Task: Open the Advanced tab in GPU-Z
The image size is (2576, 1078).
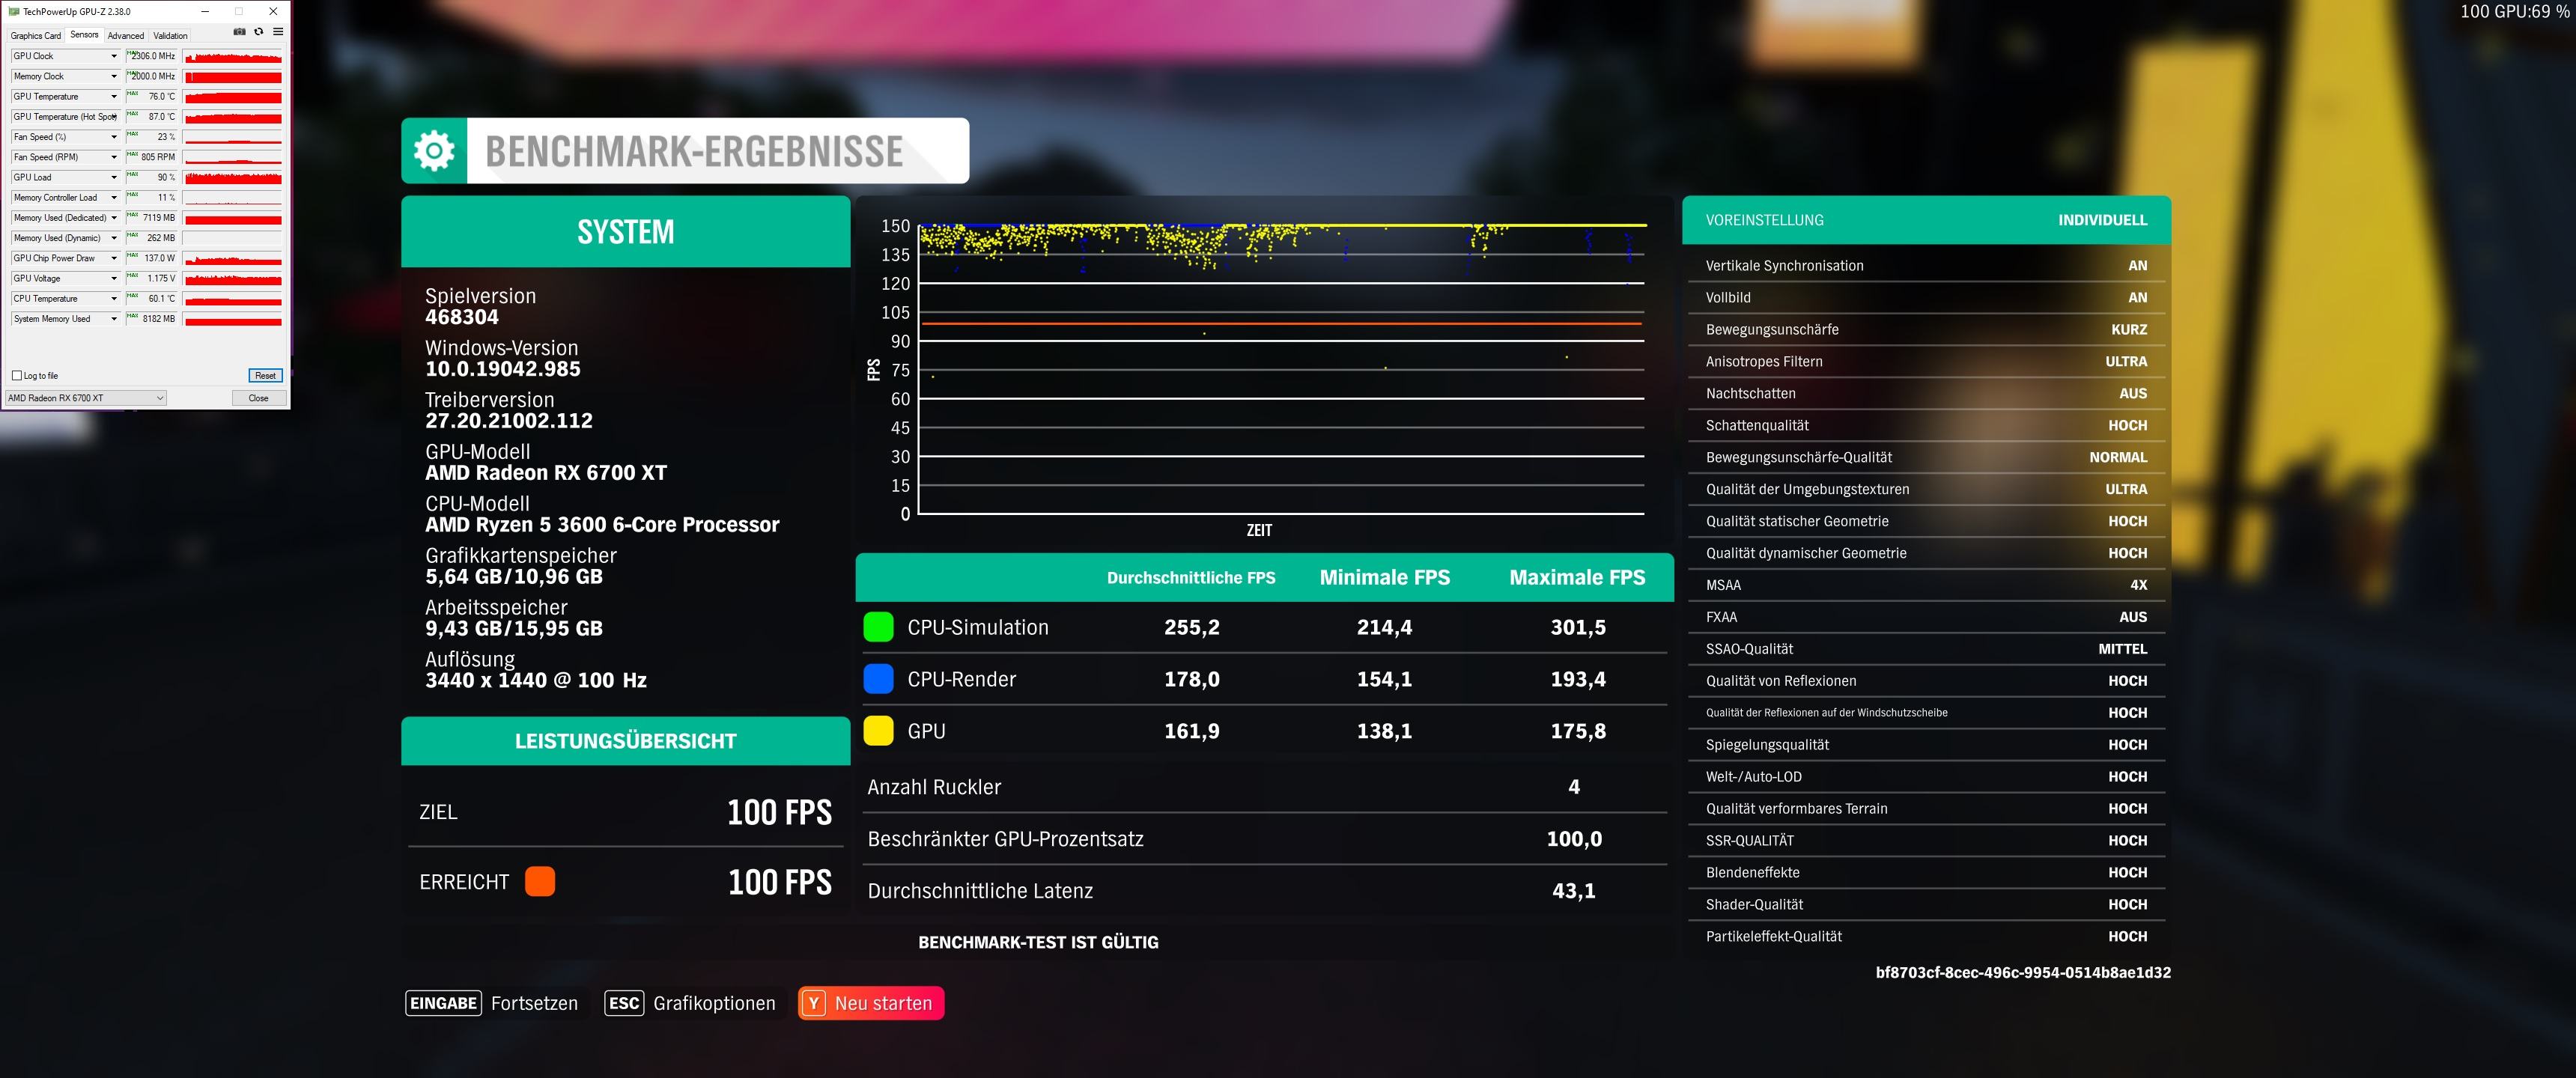Action: (126, 35)
